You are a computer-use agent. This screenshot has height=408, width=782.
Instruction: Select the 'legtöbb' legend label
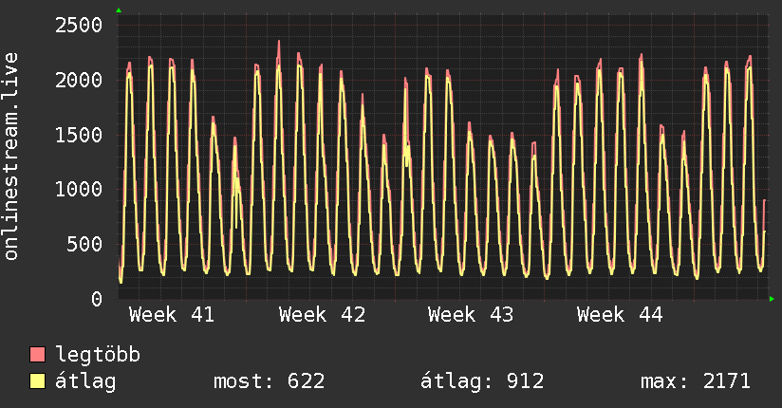(98, 356)
